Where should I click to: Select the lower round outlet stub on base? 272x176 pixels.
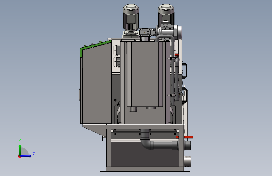point(188,161)
